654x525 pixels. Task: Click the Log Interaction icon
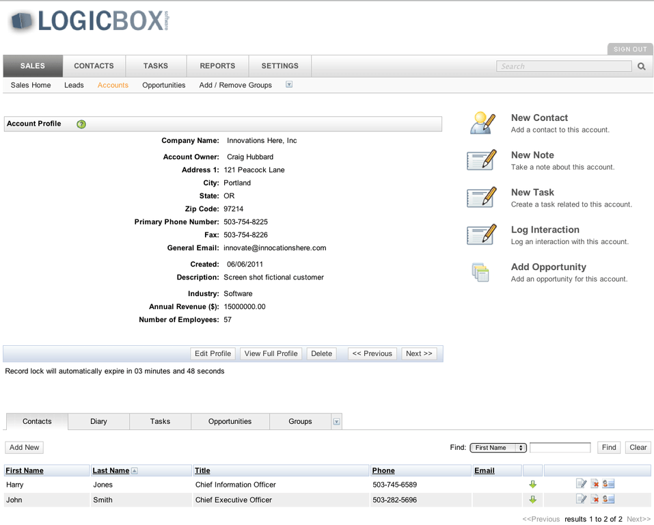(481, 234)
